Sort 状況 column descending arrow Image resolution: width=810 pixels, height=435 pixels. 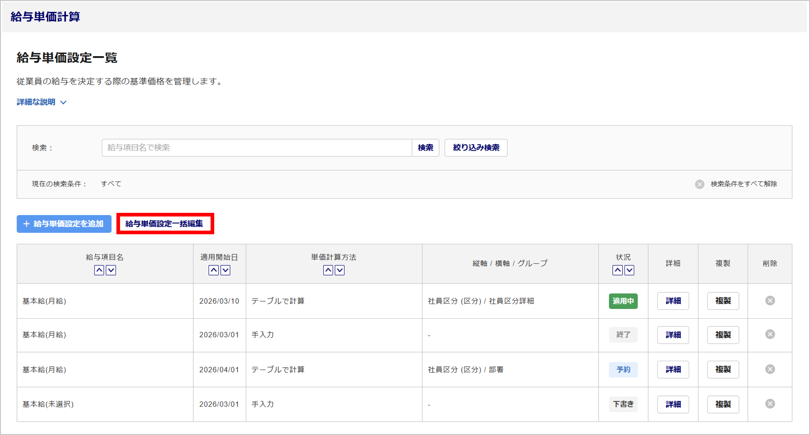pos(629,270)
